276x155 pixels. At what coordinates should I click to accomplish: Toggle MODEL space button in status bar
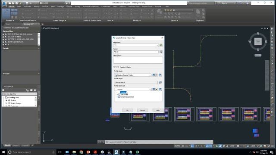pos(177,146)
